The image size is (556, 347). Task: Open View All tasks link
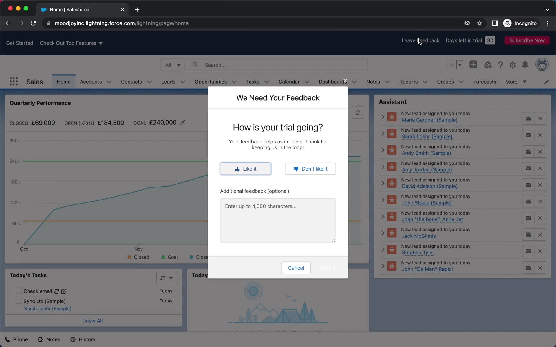93,321
